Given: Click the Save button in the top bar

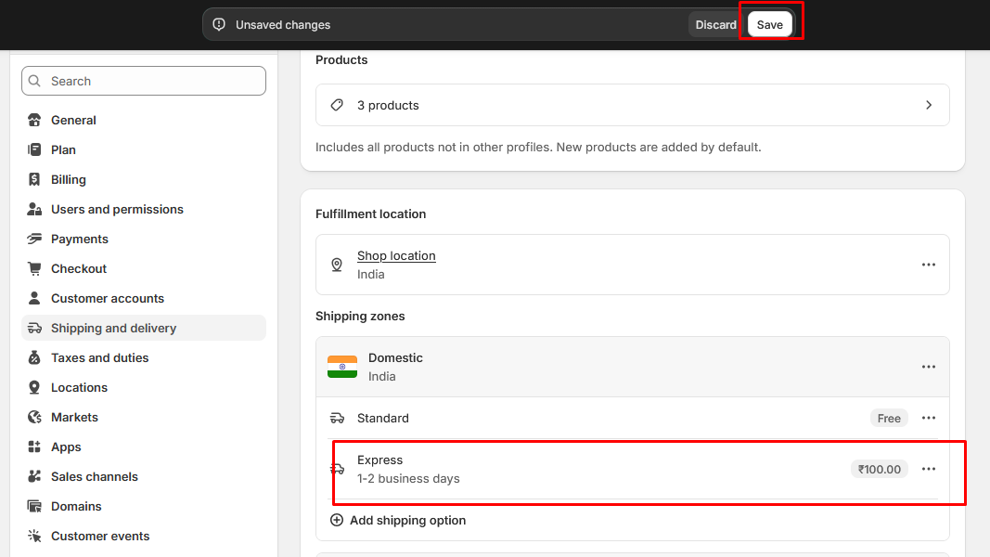Looking at the screenshot, I should (769, 25).
